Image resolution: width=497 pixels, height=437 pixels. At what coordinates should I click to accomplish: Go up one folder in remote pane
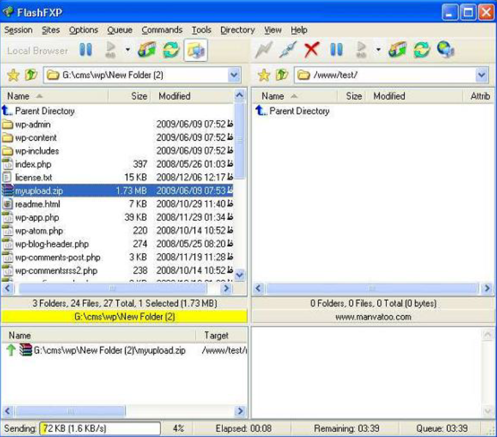click(282, 75)
